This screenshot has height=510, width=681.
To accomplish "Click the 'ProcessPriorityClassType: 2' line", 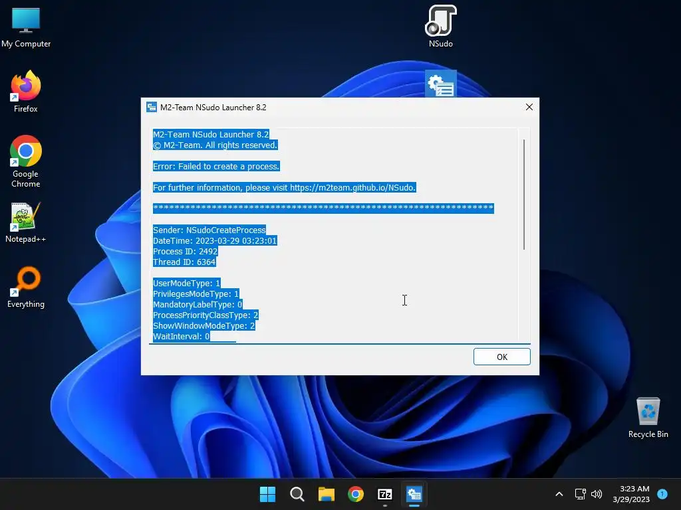I will pos(205,315).
